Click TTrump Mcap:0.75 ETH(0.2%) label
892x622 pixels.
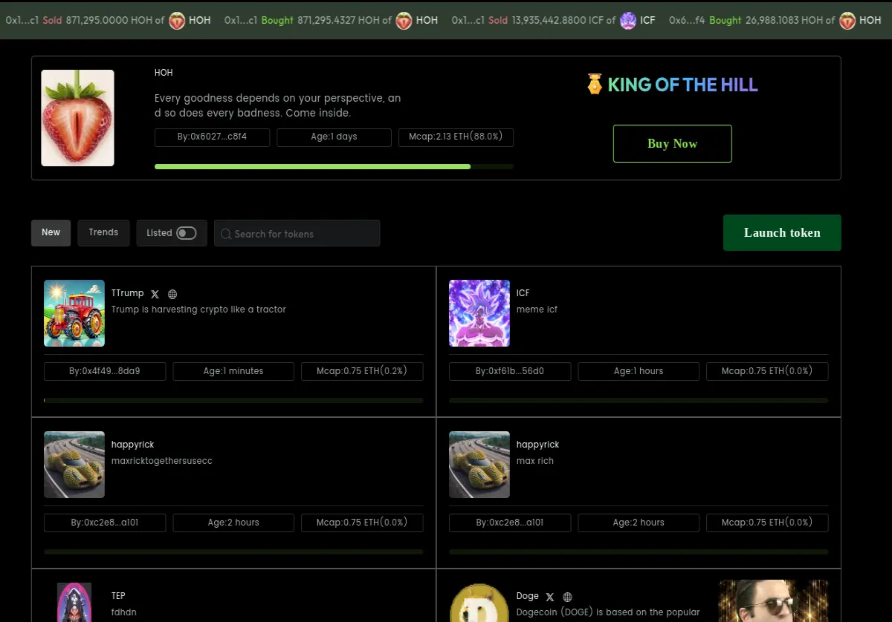click(x=362, y=371)
